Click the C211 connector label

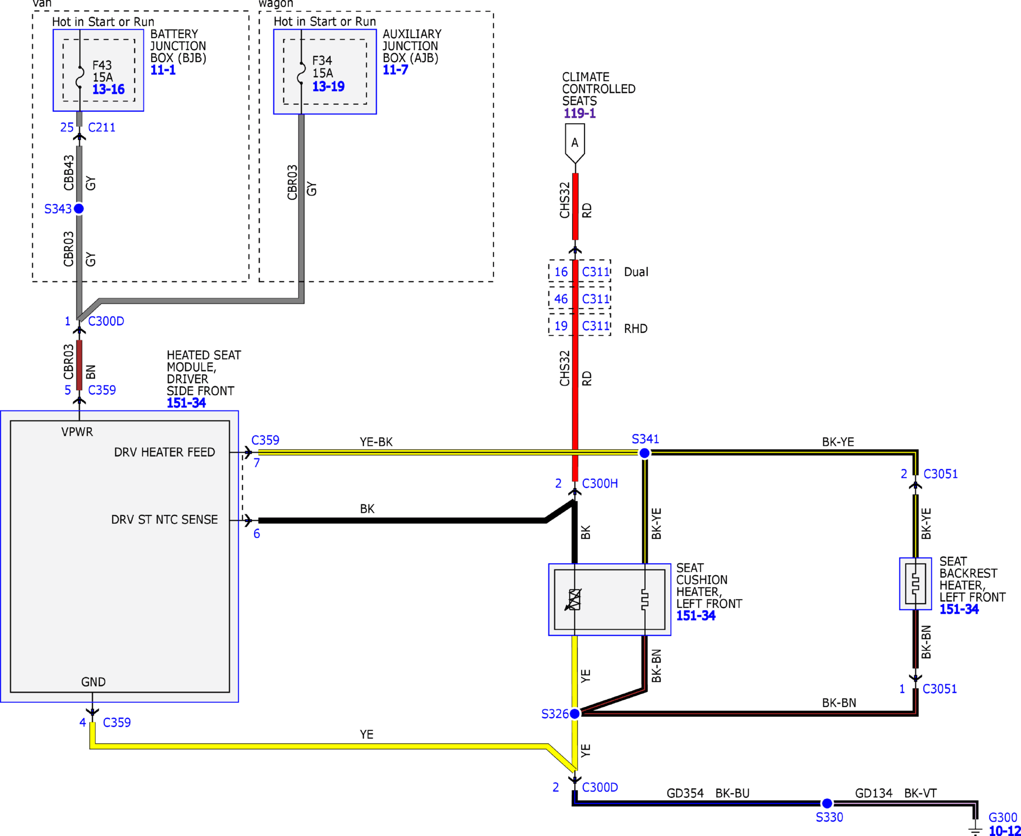point(102,128)
